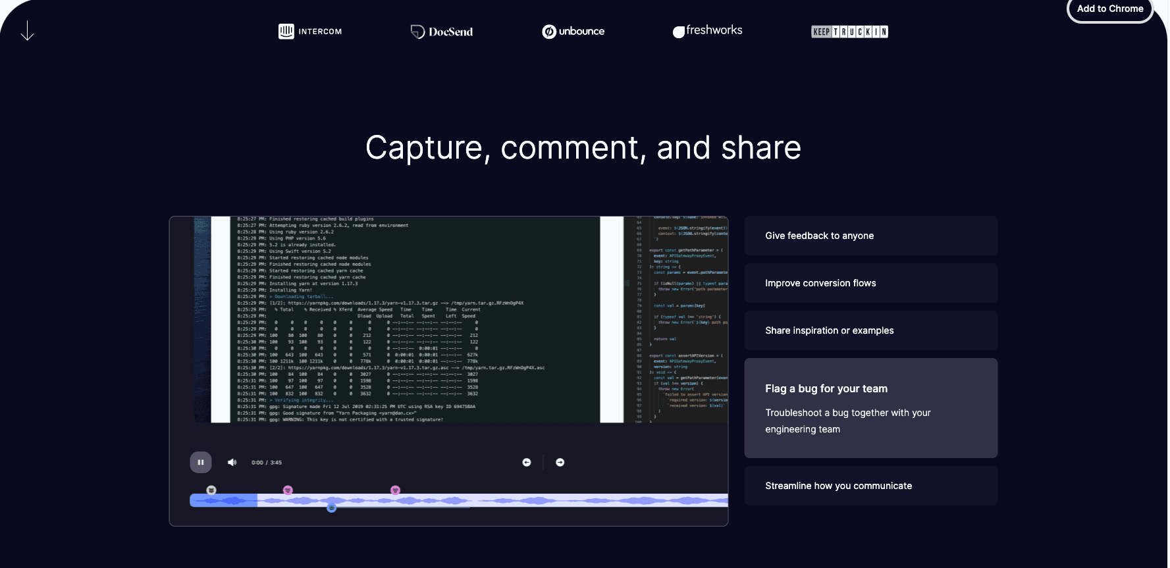
Task: Open 'Streamline how you communicate' item
Action: click(x=870, y=486)
